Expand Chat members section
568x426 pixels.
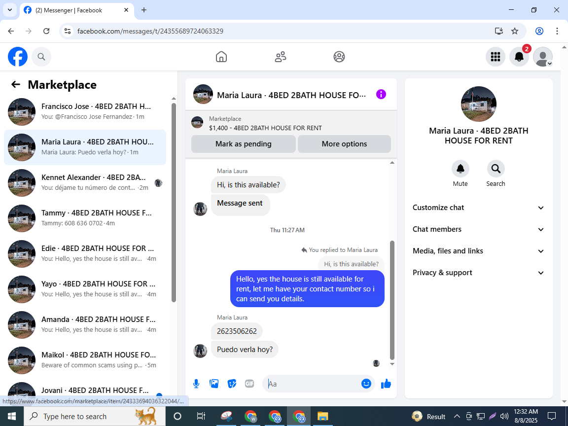(x=478, y=229)
